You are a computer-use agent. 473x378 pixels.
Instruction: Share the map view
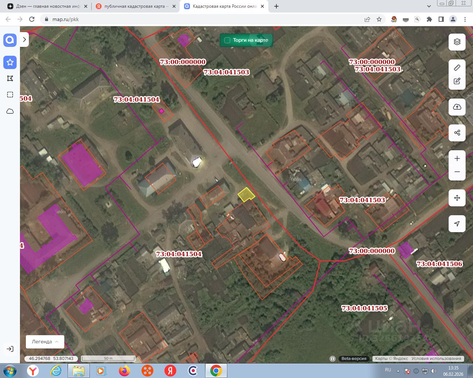coord(457,133)
